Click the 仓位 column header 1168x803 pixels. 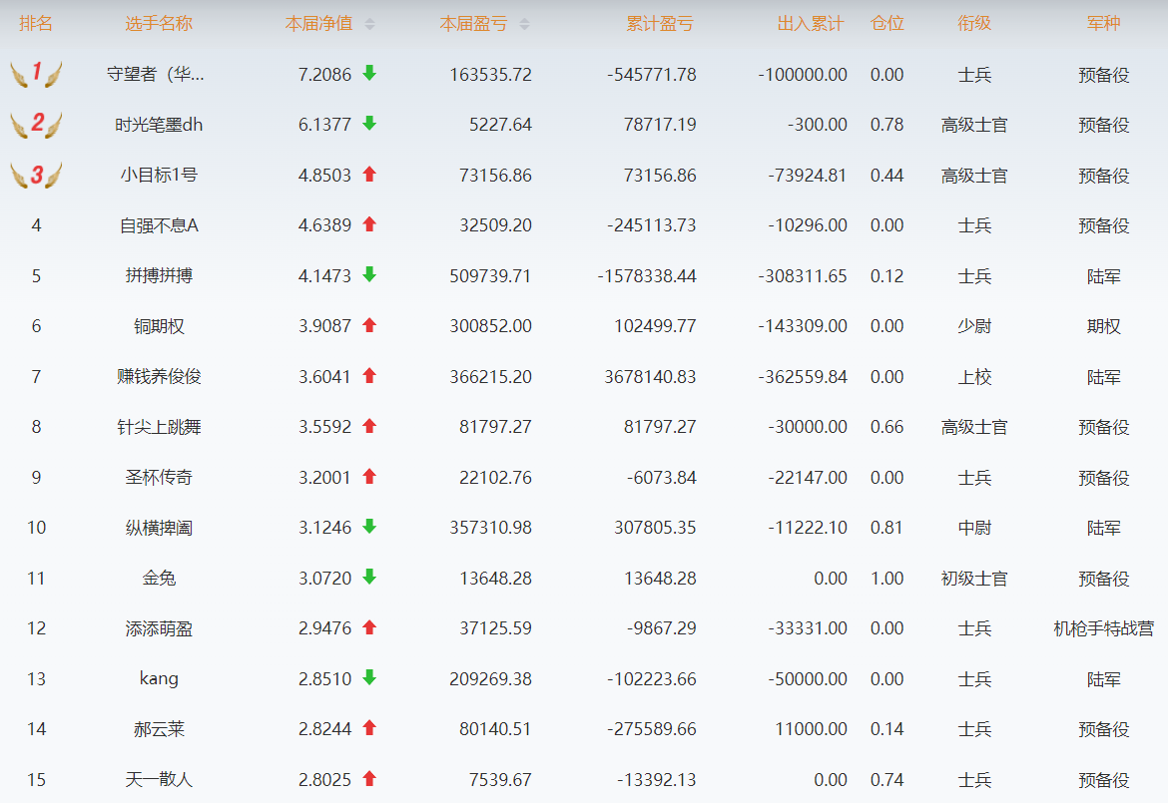(887, 24)
